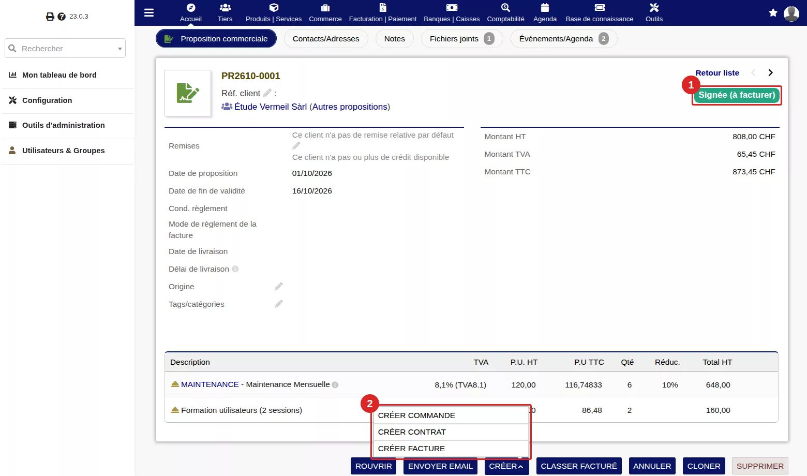The image size is (807, 476).
Task: Collapse the CRÉER dropdown button
Action: click(506, 466)
